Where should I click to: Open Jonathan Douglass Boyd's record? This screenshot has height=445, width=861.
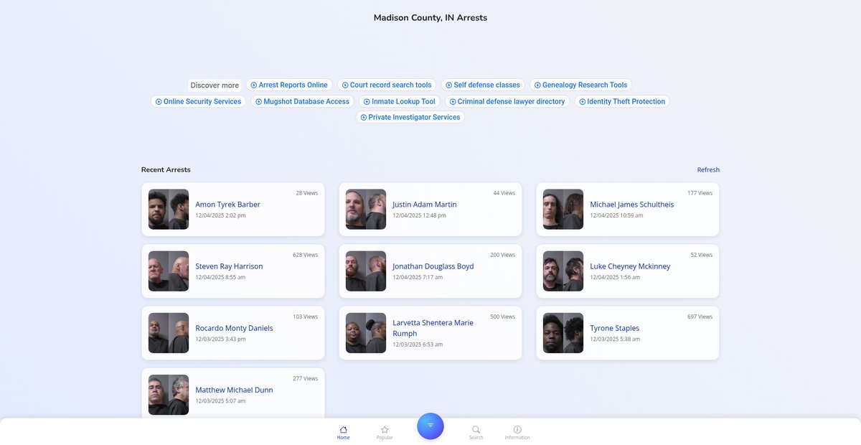coord(430,271)
